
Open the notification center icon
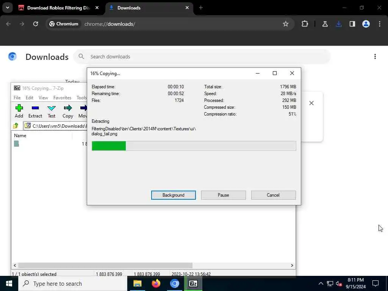[x=375, y=283]
